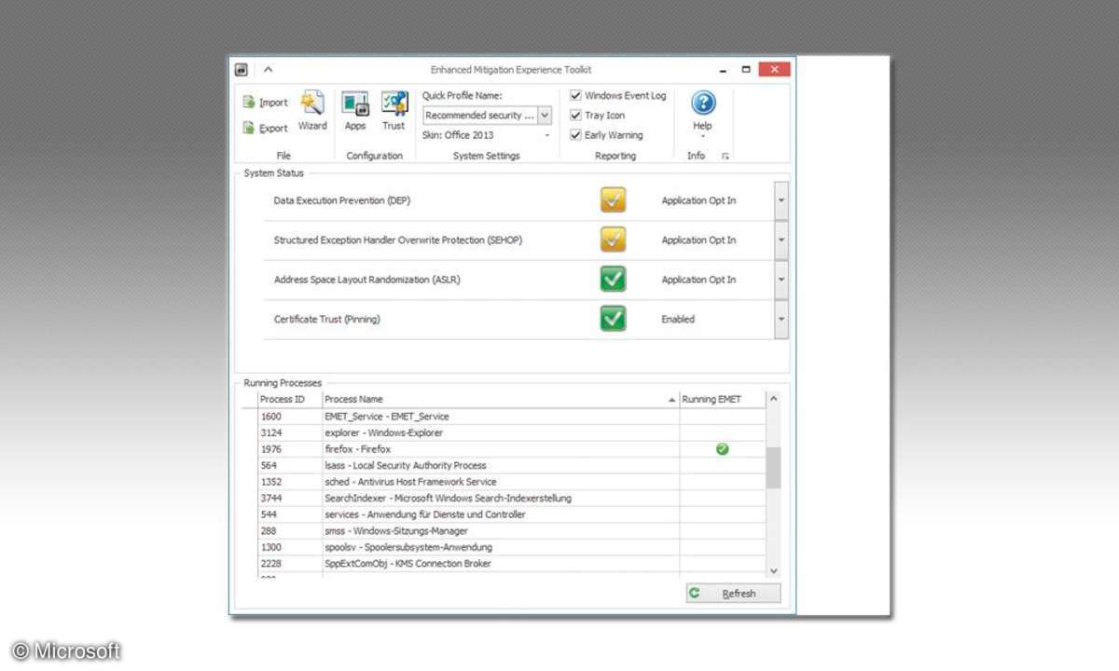The height and width of the screenshot is (671, 1119).
Task: Click the application icon in title bar
Action: (x=242, y=69)
